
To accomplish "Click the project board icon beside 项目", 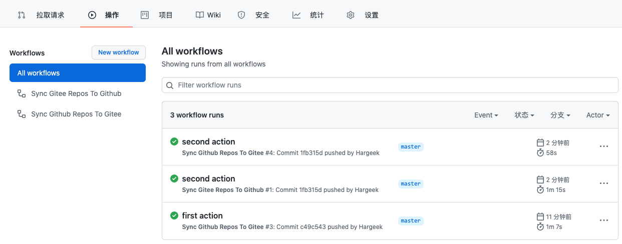I will [x=145, y=15].
